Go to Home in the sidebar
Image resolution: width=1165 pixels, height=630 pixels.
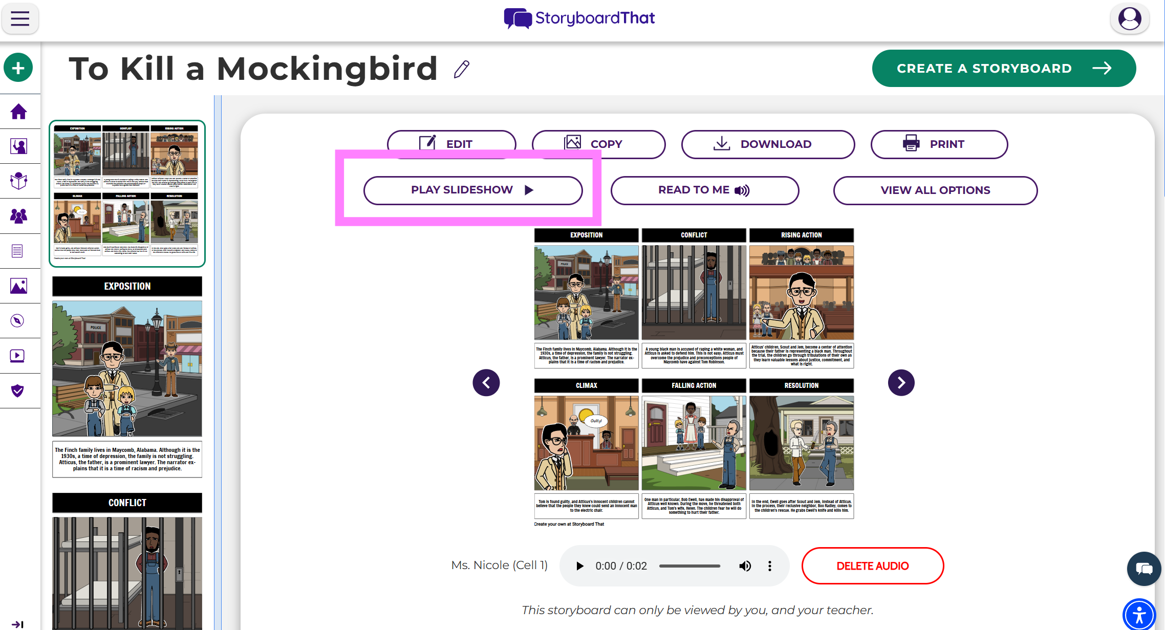click(x=18, y=112)
